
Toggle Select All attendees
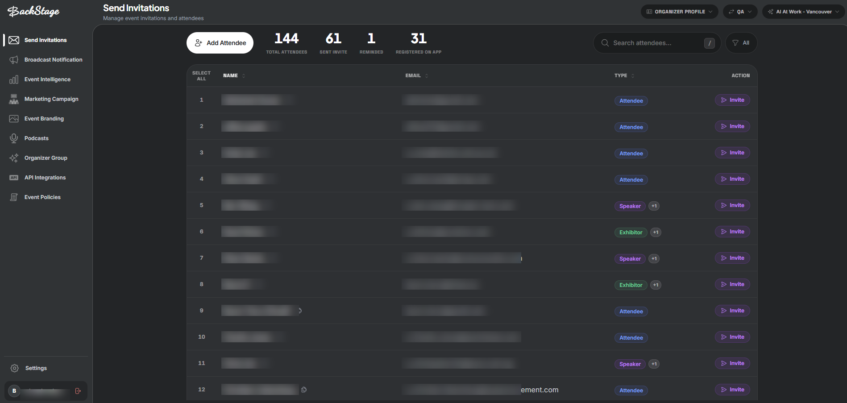pyautogui.click(x=201, y=76)
